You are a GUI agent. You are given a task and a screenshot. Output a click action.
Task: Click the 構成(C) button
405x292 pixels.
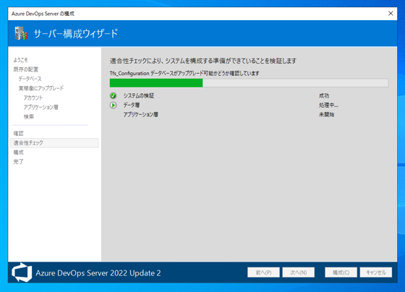341,272
